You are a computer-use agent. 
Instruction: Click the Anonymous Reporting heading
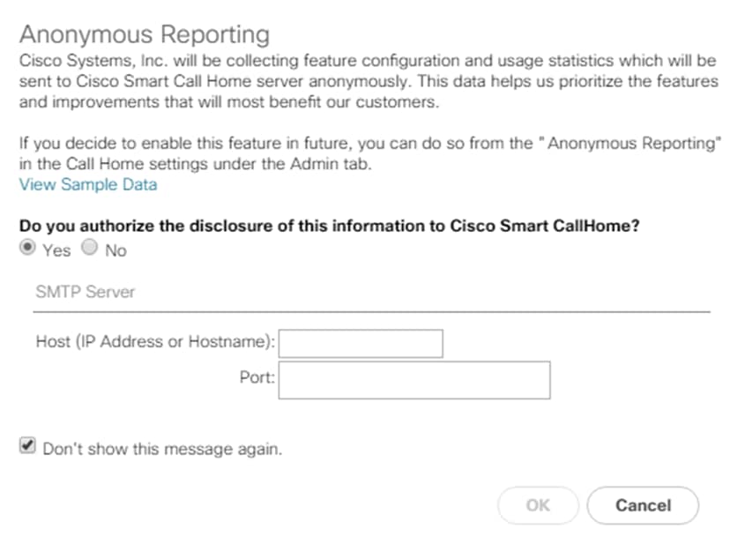pyautogui.click(x=144, y=35)
